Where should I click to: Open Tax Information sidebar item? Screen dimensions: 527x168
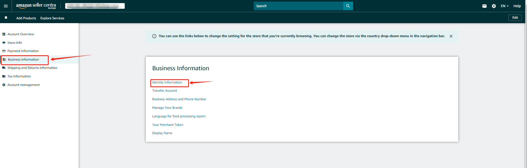point(19,76)
